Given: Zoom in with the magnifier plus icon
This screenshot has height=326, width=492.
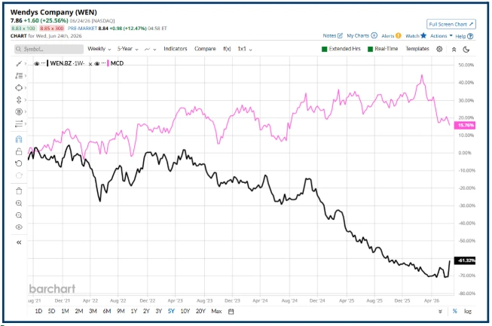Looking at the screenshot, I should pyautogui.click(x=19, y=203).
